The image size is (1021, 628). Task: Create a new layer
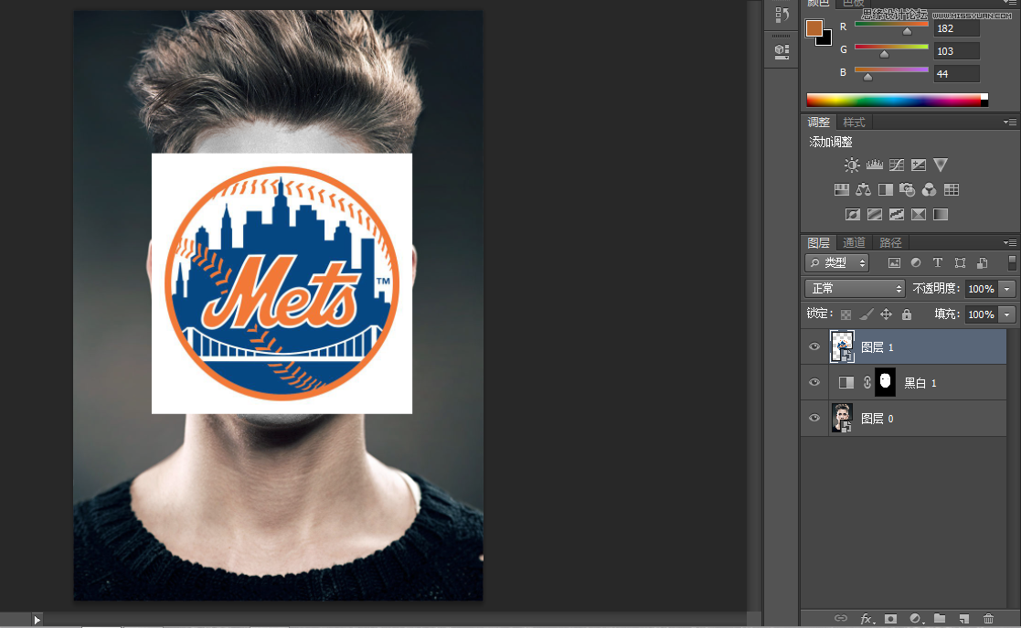963,618
